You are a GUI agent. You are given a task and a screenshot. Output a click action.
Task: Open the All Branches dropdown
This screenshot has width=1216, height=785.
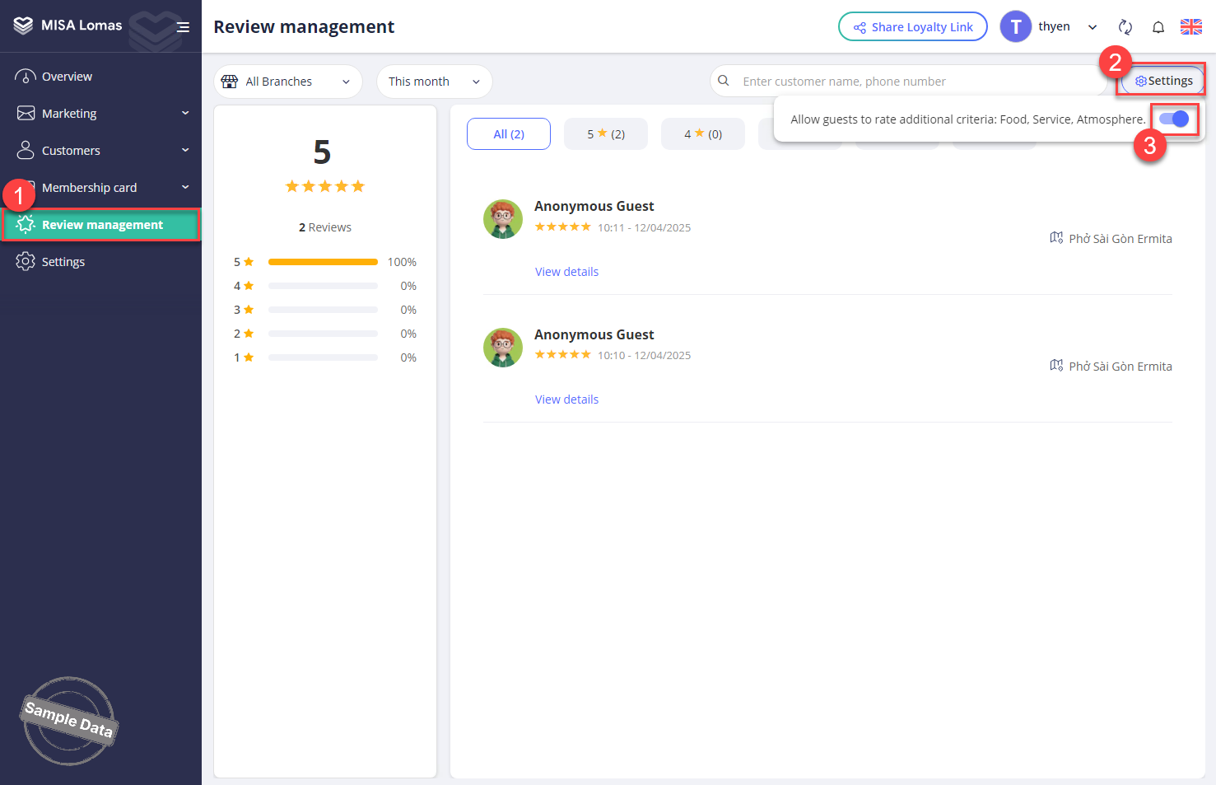click(x=287, y=82)
